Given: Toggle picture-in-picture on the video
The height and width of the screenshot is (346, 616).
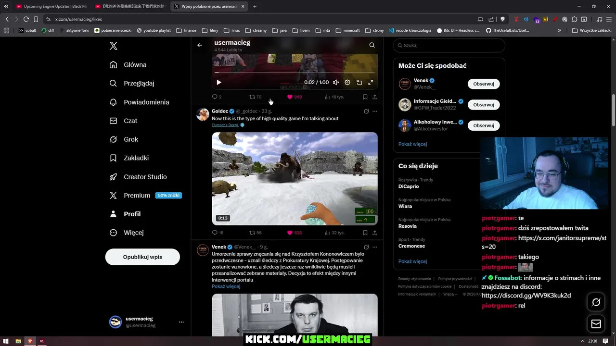Looking at the screenshot, I should [x=359, y=82].
